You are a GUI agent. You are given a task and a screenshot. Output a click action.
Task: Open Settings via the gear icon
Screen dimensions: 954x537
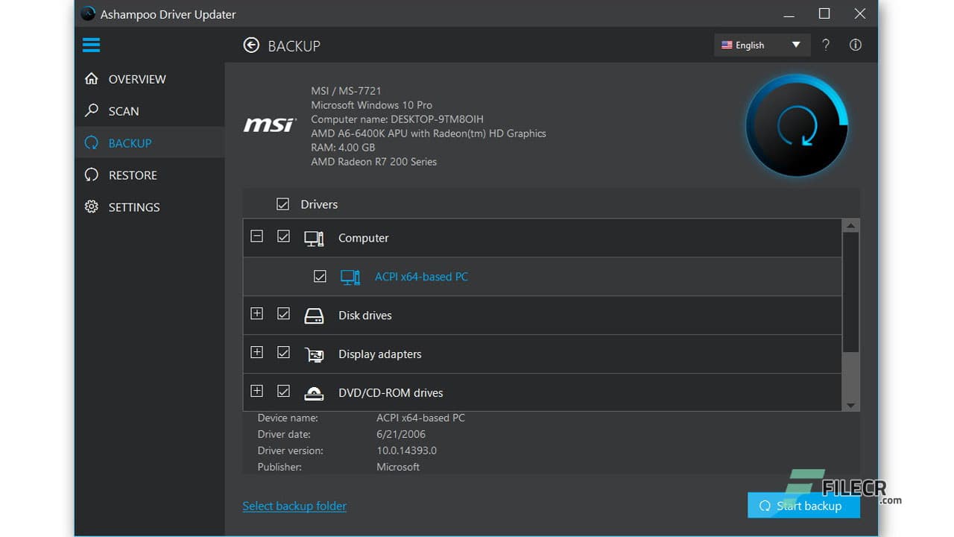[x=90, y=207]
